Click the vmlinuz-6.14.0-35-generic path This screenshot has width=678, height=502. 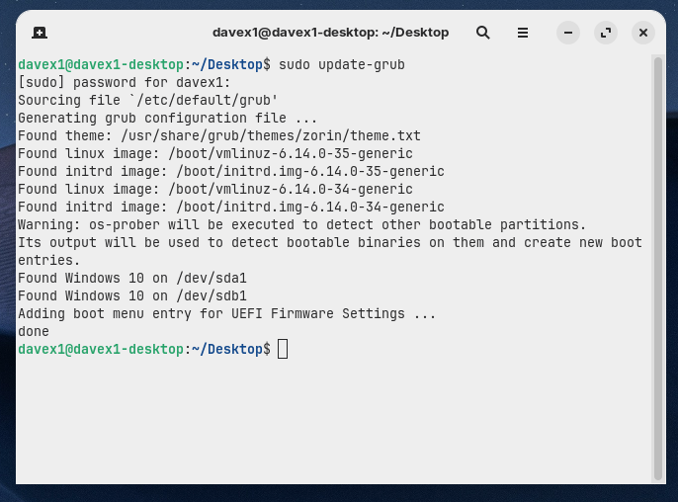[x=291, y=153]
